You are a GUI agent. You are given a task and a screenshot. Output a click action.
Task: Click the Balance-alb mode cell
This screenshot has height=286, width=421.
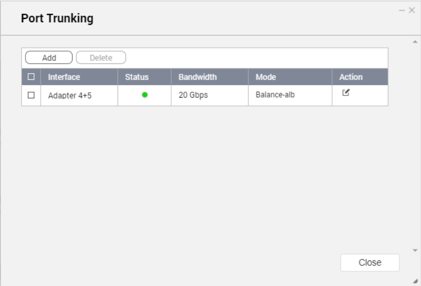275,95
